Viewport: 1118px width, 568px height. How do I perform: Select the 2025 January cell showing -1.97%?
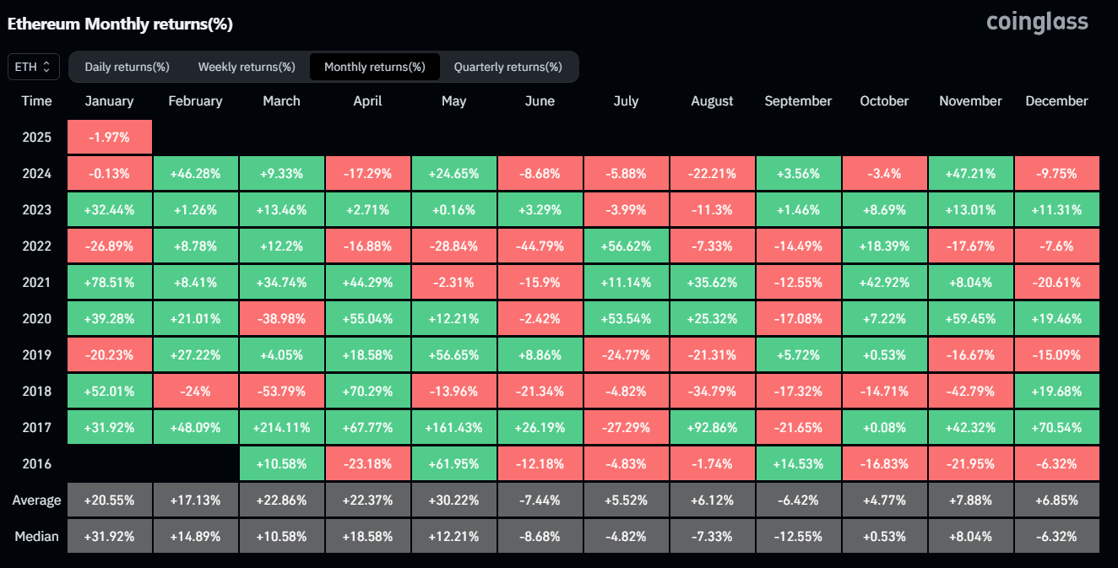click(109, 138)
